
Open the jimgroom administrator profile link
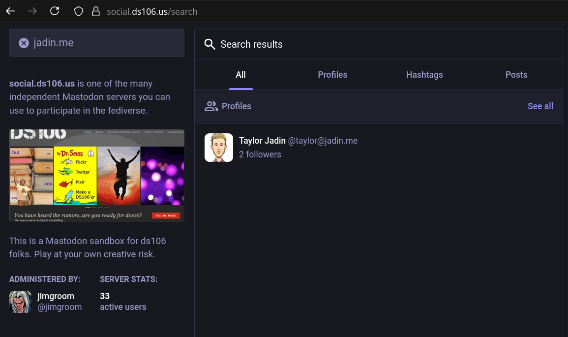click(x=56, y=296)
